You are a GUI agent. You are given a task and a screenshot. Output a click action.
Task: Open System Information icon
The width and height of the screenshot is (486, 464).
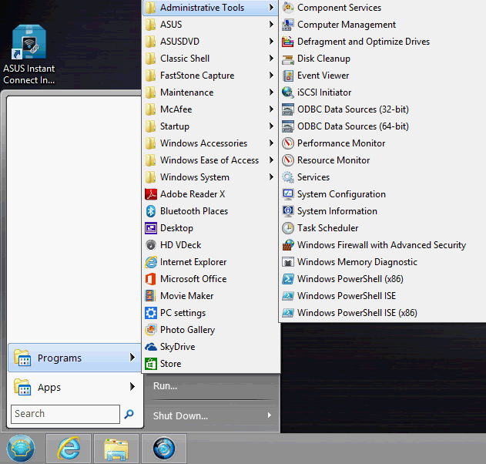pos(288,211)
